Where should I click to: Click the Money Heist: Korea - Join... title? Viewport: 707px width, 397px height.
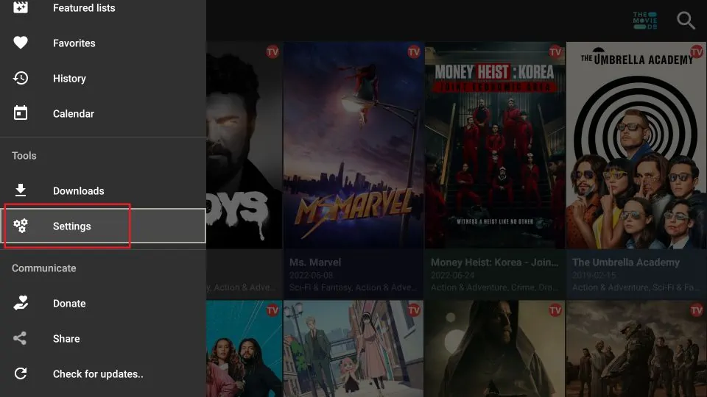(494, 262)
